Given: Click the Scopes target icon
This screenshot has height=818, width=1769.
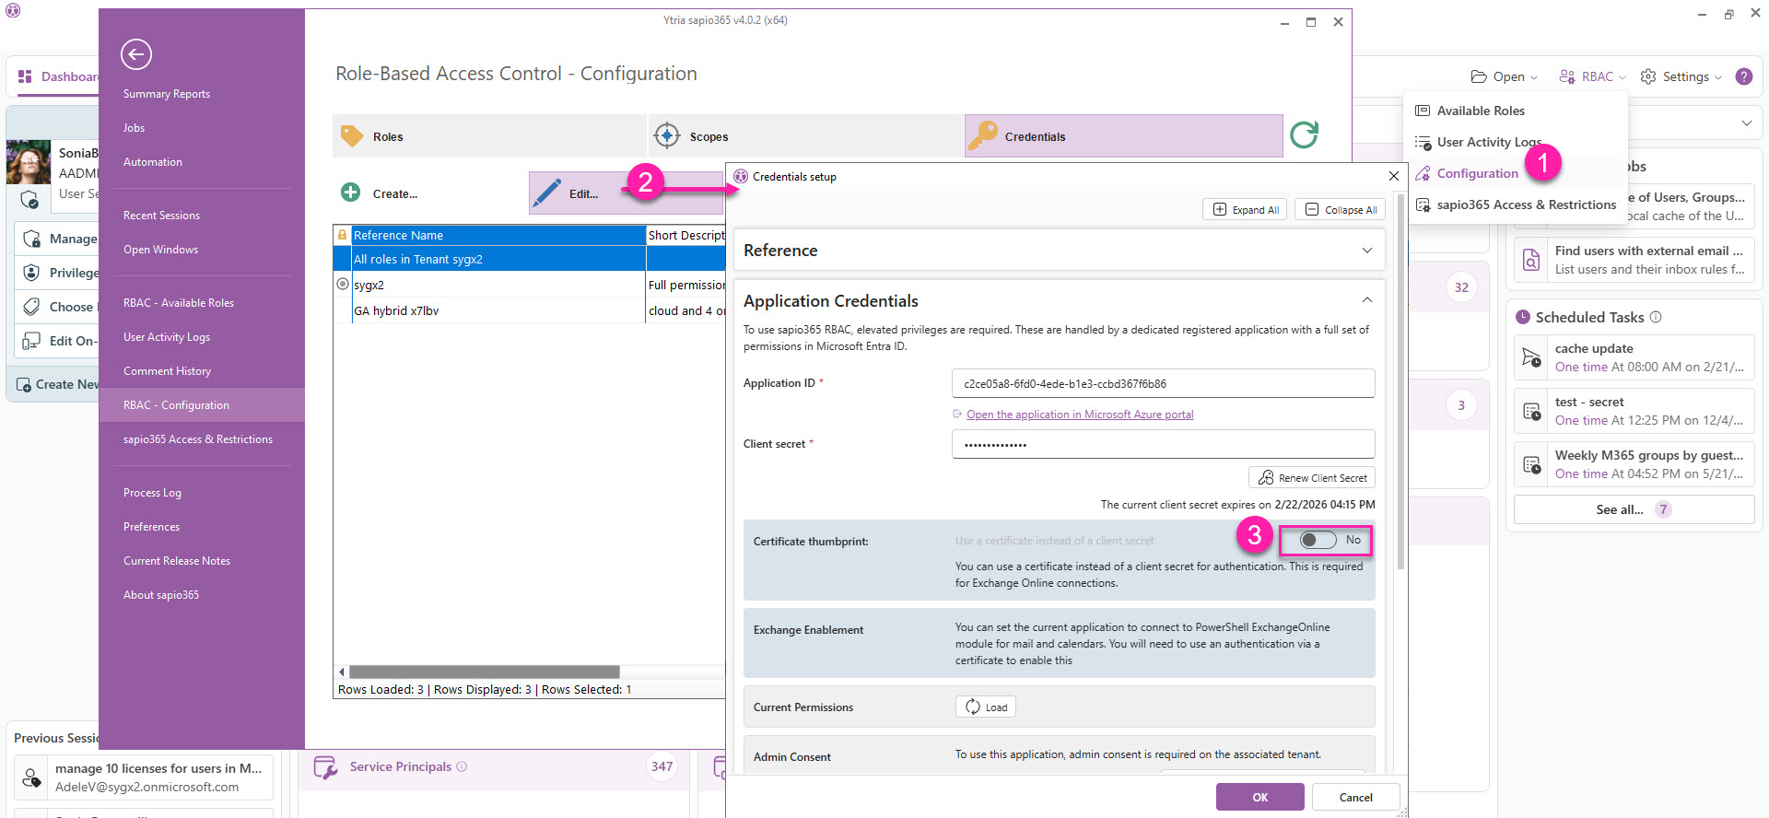Looking at the screenshot, I should 667,136.
